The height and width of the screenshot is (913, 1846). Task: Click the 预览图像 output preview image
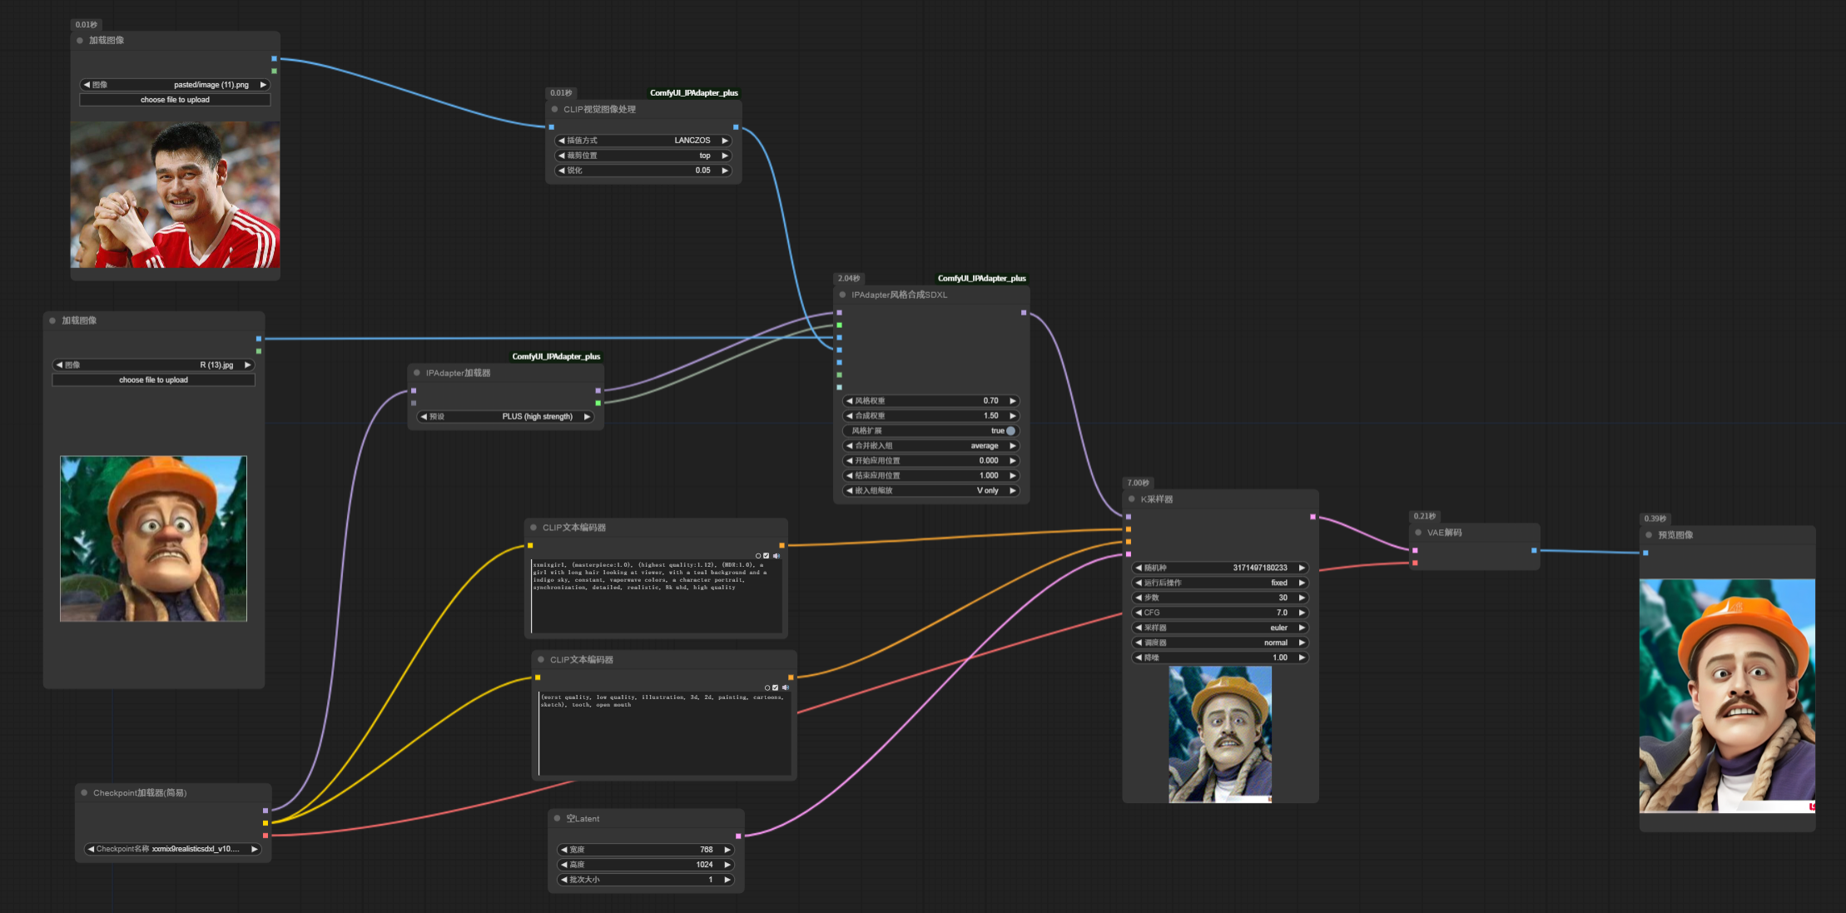pyautogui.click(x=1727, y=696)
